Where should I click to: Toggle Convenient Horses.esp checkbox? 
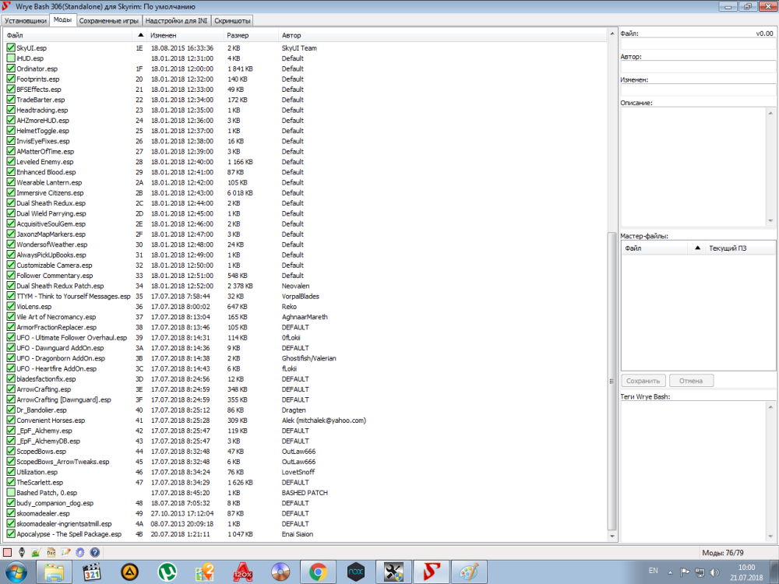[x=11, y=420]
